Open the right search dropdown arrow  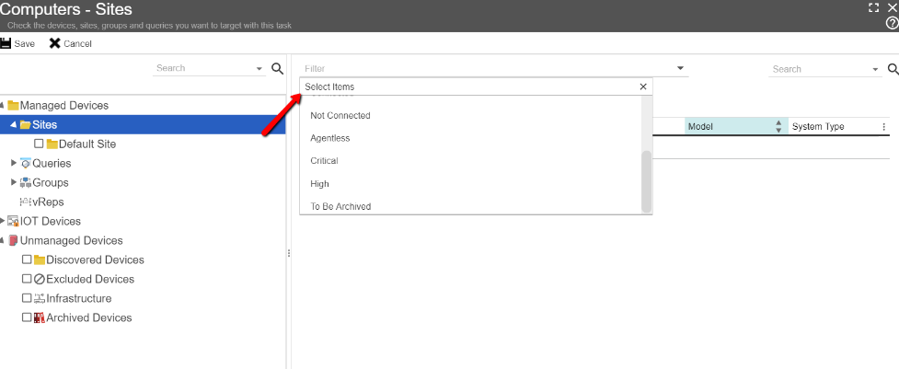875,69
